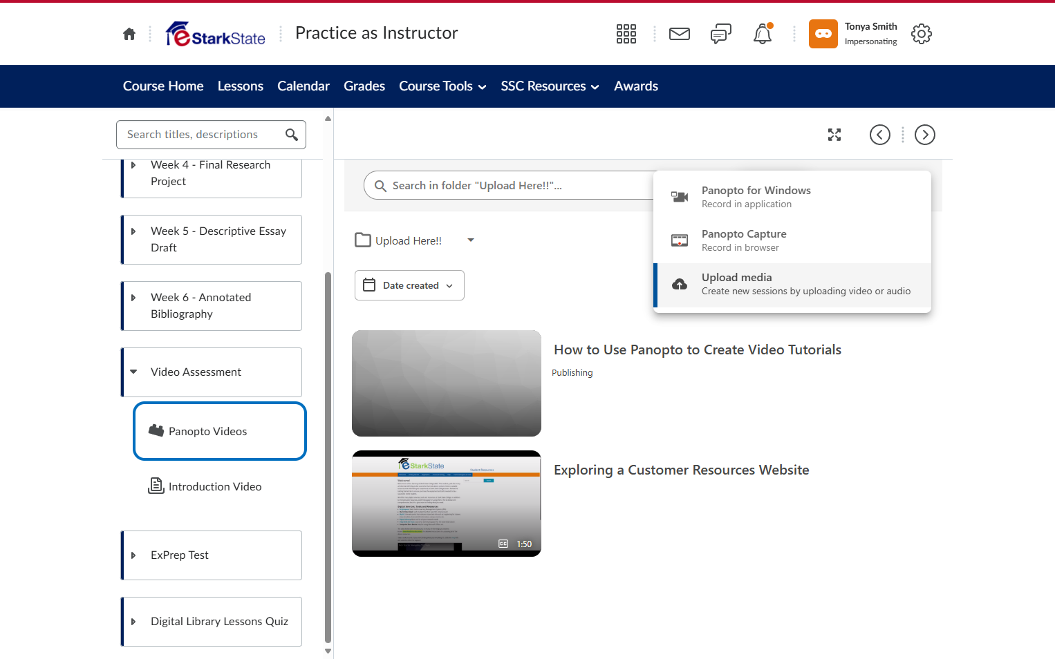Open the StarkState logo link
Viewport: 1055px width, 659px height.
tap(216, 34)
